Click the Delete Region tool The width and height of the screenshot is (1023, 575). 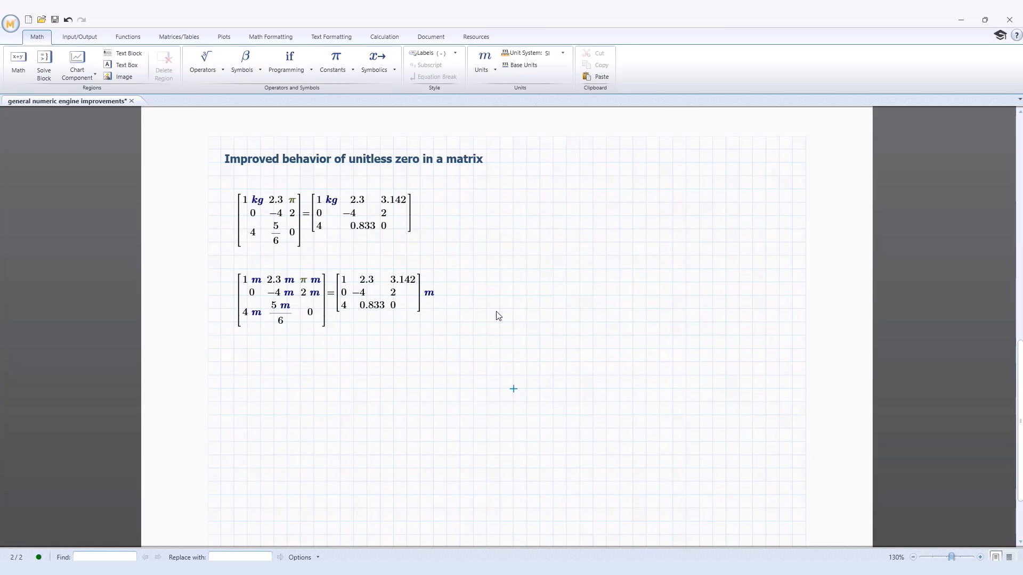coord(164,64)
